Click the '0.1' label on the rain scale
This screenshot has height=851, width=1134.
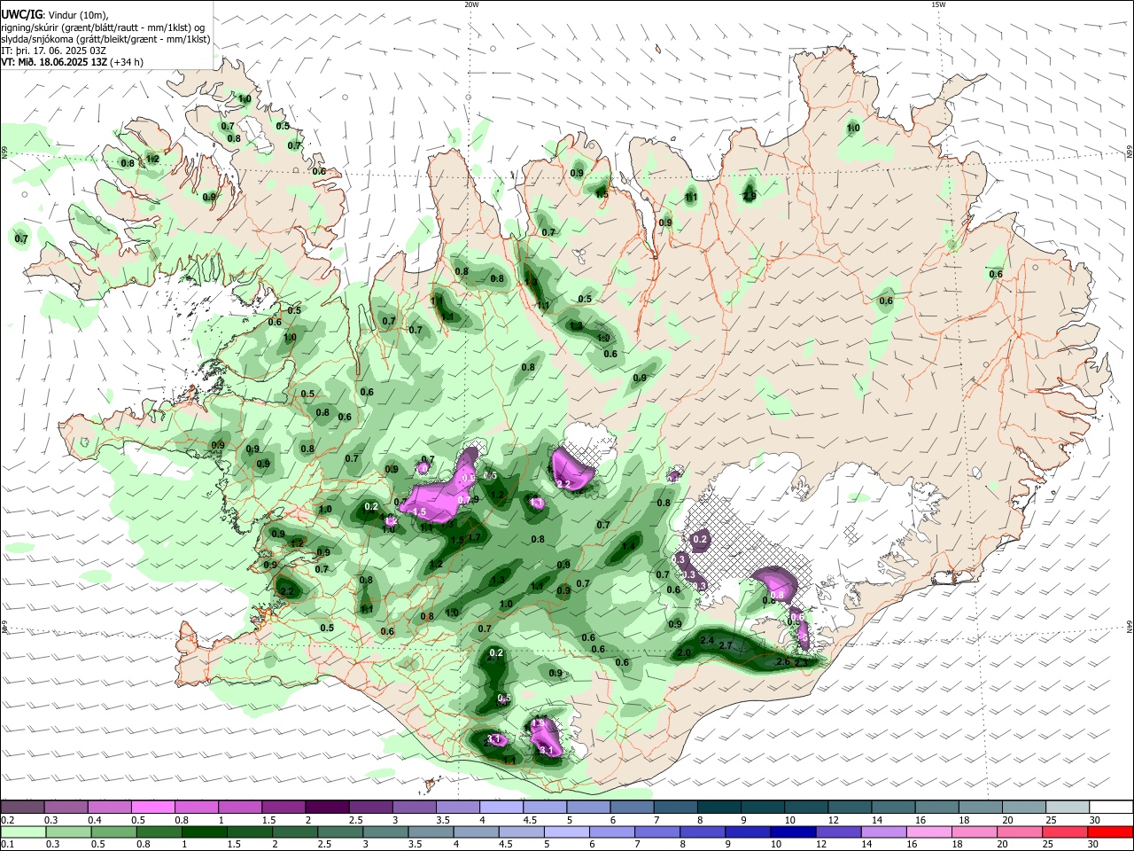pyautogui.click(x=7, y=844)
